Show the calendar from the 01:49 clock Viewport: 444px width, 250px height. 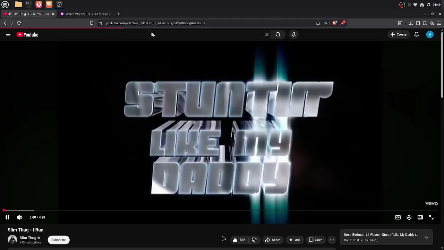(437, 5)
